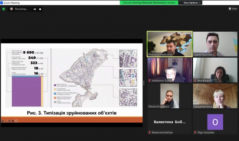Click the panel divider handle beside the shared screen
This screenshot has width=239, height=141.
pyautogui.click(x=144, y=83)
